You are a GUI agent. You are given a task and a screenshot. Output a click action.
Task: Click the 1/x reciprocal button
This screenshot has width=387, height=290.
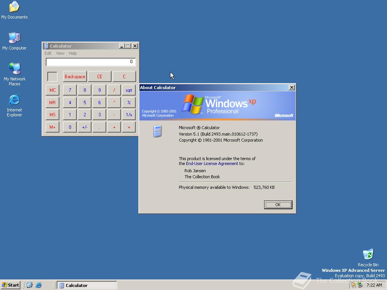(x=129, y=115)
